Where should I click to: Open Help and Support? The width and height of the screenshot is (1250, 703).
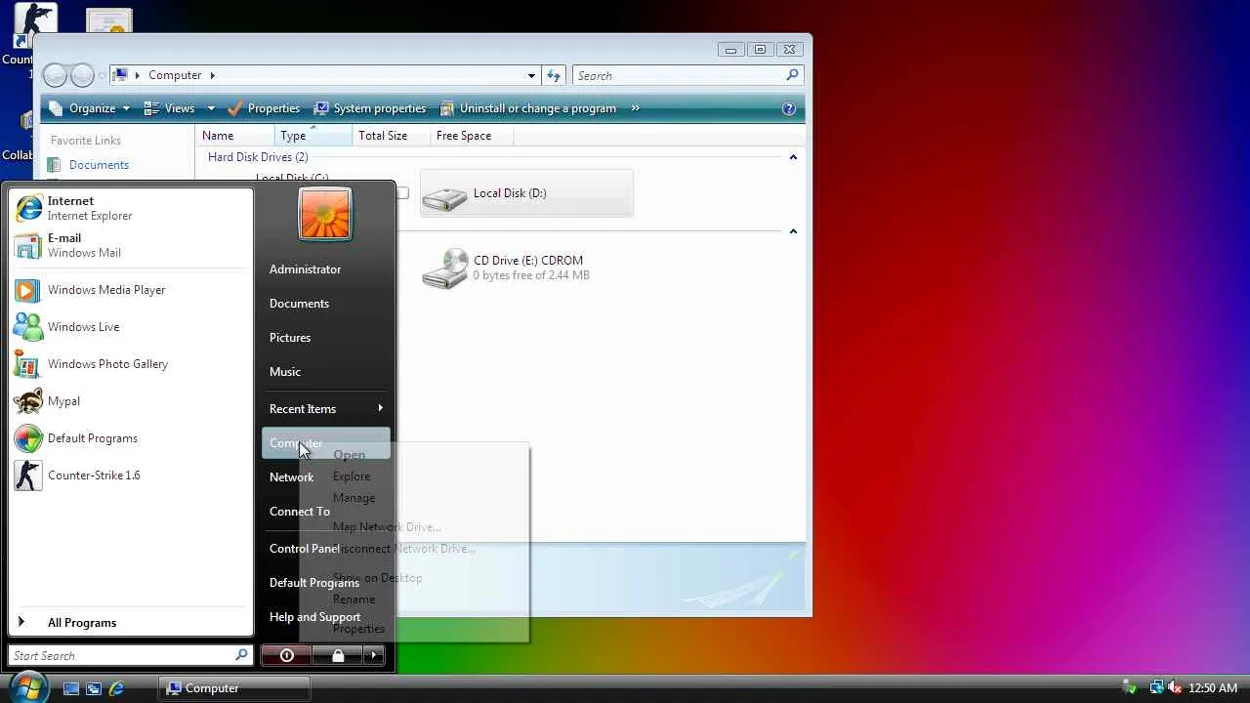click(314, 617)
